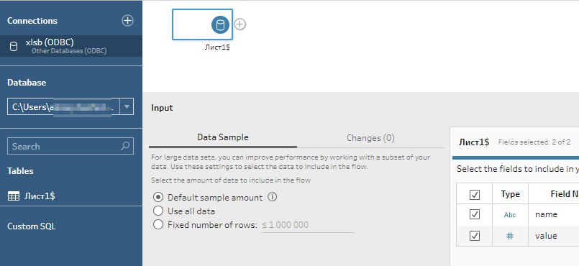
Task: Choose Use all data option
Action: tap(158, 211)
